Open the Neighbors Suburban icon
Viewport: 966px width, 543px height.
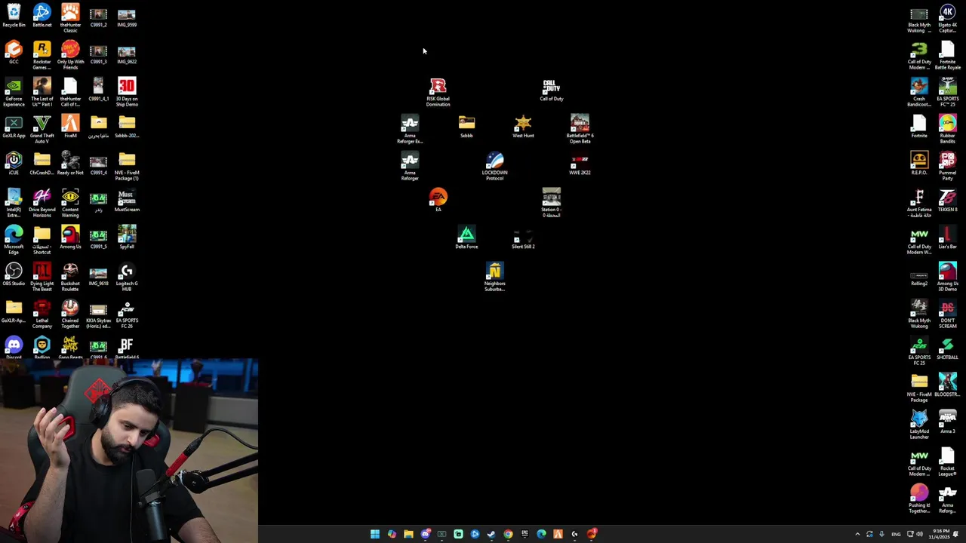click(x=494, y=277)
